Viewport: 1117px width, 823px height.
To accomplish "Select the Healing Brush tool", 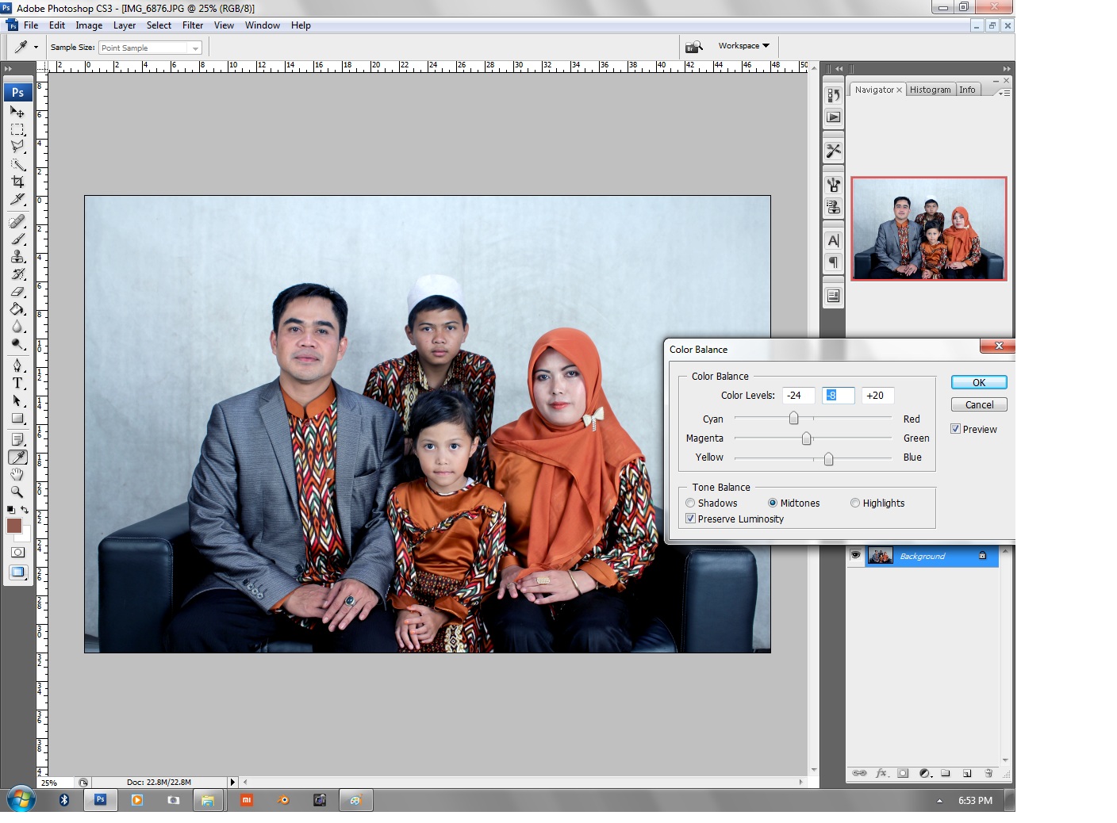I will [x=17, y=221].
